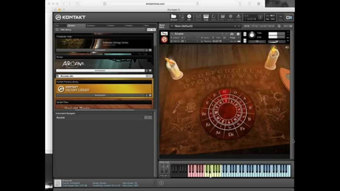
Task: Click the Tune knob
Action: (x=252, y=35)
